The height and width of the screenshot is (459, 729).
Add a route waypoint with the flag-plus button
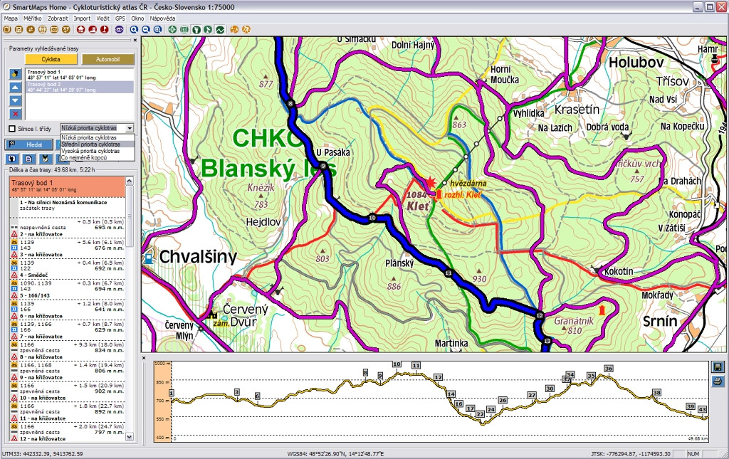[16, 74]
